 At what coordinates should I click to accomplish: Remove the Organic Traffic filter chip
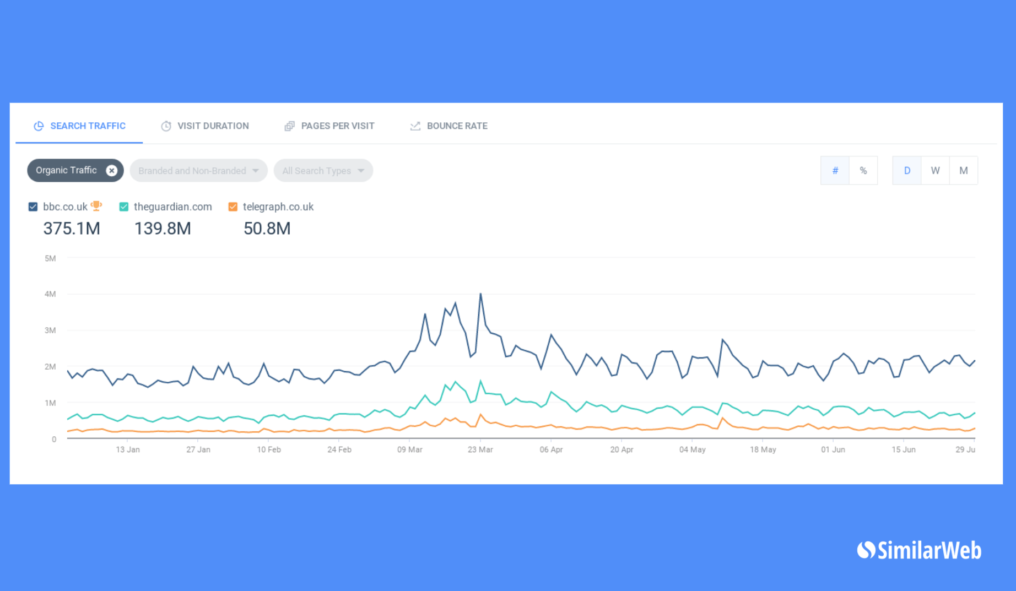(x=112, y=171)
